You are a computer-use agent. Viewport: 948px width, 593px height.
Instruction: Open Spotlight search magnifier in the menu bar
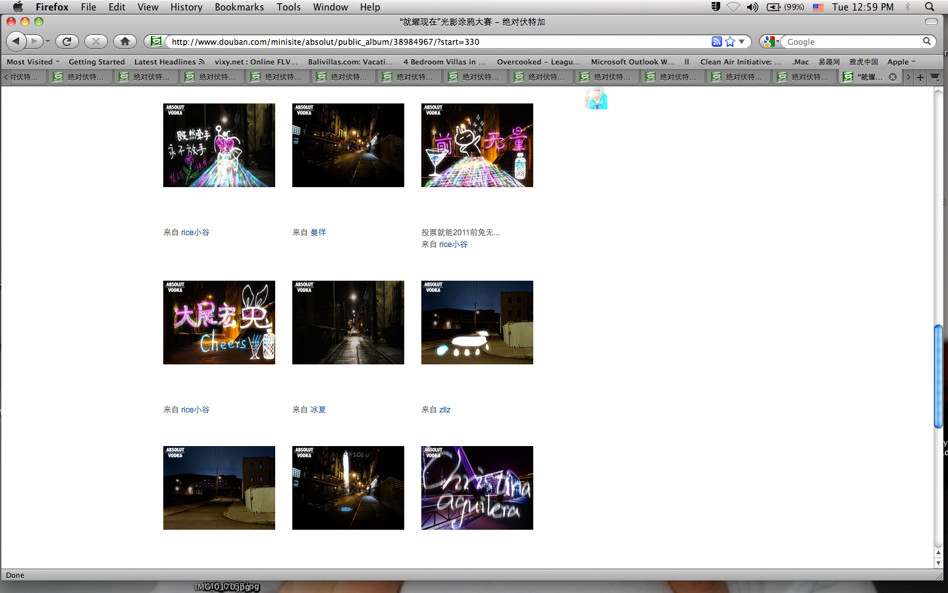[930, 7]
